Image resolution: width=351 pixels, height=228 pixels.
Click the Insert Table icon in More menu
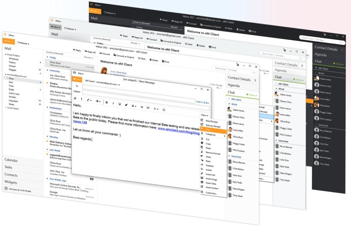pyautogui.click(x=202, y=182)
